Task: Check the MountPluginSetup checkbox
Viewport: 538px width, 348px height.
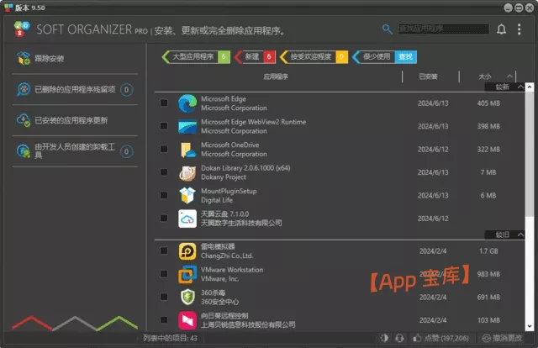Action: (x=164, y=195)
